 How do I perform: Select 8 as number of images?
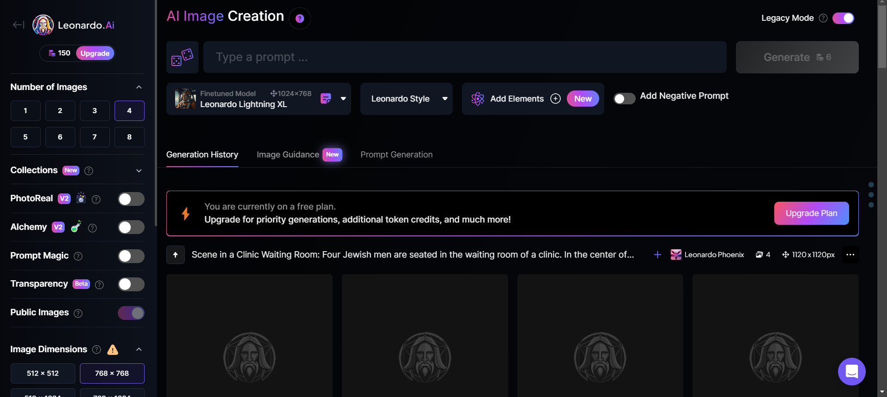[129, 137]
